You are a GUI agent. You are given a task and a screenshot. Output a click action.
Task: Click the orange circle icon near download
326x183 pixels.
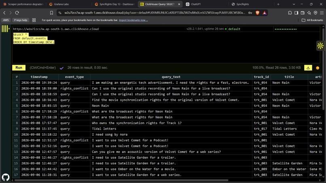318,68
